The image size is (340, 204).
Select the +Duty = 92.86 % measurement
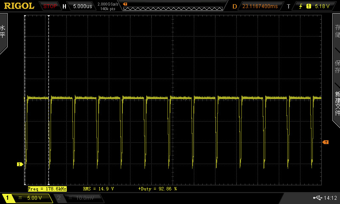pos(158,189)
